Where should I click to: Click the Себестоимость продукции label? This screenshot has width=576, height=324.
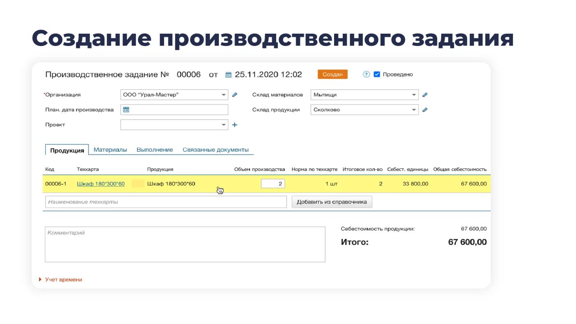[378, 229]
